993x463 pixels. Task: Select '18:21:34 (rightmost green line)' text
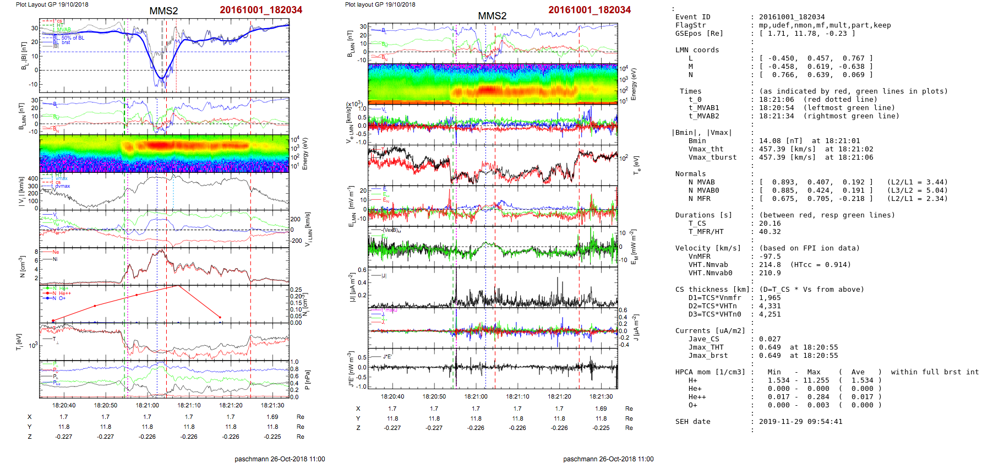[x=829, y=116]
